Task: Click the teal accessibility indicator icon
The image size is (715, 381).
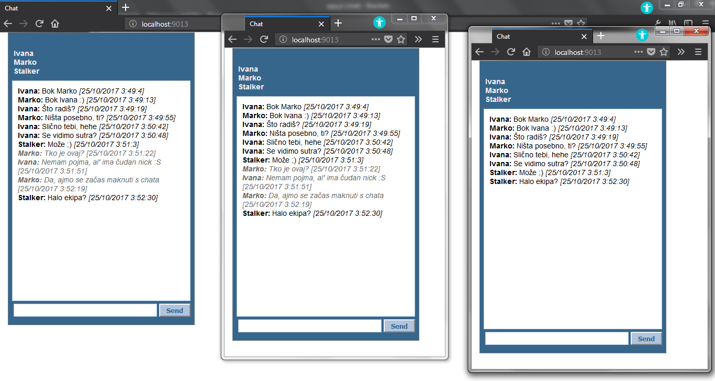Action: [x=647, y=8]
